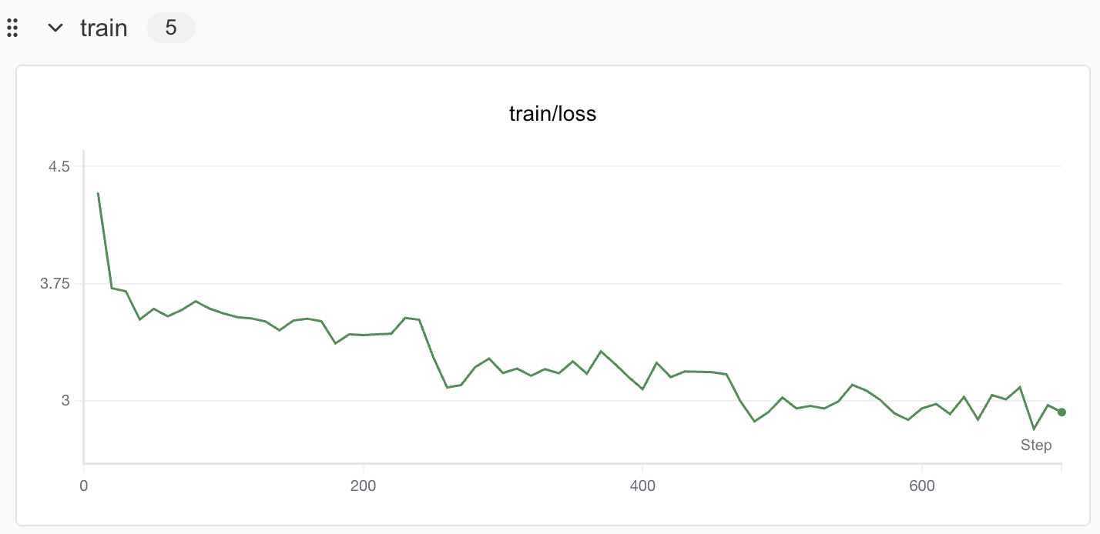Click the lowest dip of the loss curve

[x=1034, y=429]
